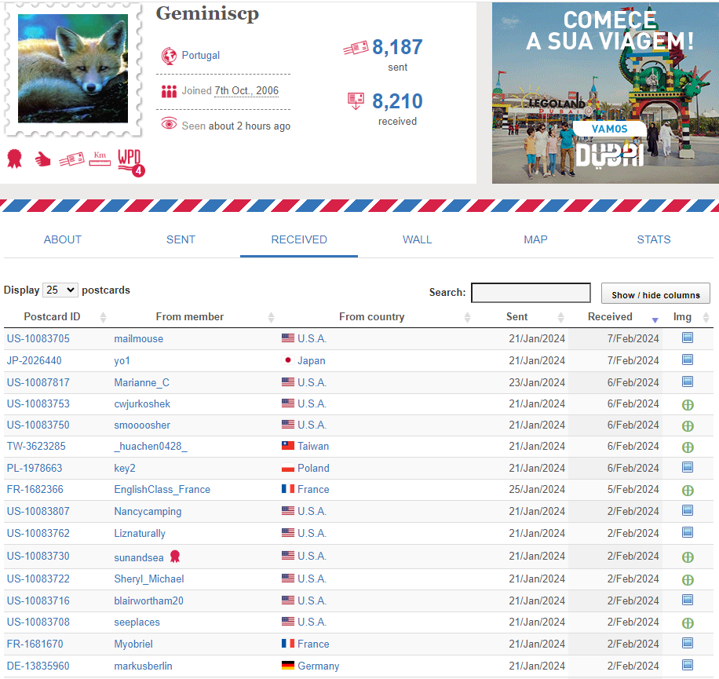Viewport: 719px width, 679px height.
Task: Open image icon for postcard US-10083705
Action: [x=687, y=338]
